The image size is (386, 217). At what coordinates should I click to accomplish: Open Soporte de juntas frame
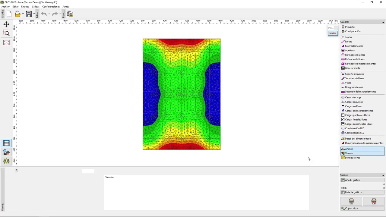click(362, 74)
